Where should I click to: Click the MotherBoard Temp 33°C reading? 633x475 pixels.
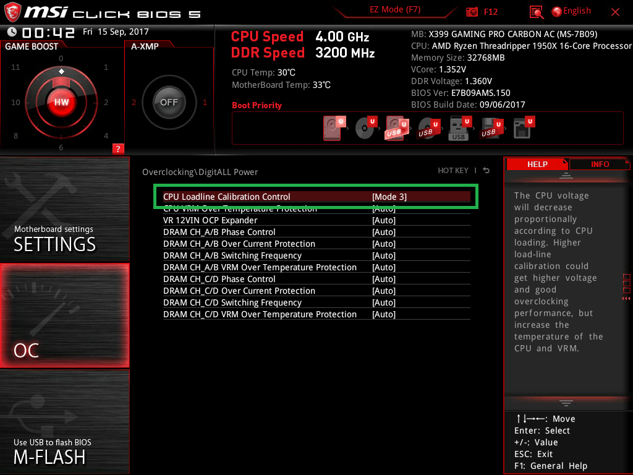(281, 85)
